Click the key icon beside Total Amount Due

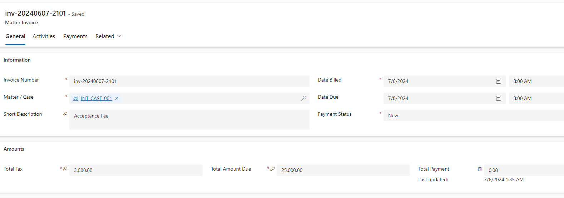272,169
